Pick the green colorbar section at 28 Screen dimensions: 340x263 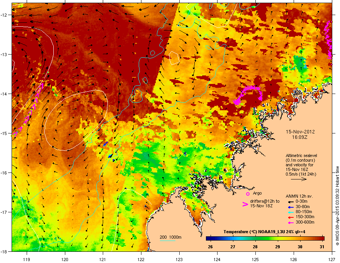(255, 239)
